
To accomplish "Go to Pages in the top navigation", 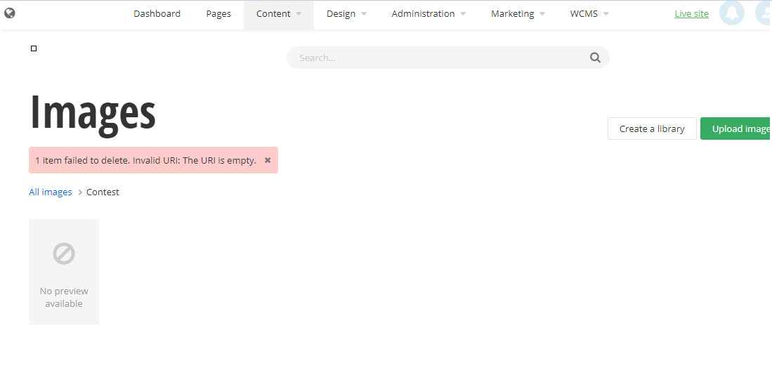I will point(218,14).
